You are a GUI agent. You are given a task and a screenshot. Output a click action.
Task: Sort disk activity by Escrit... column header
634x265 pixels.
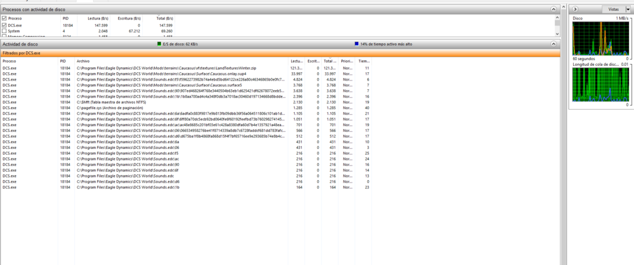click(313, 61)
